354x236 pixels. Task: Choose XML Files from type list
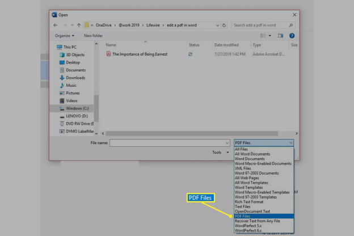[x=264, y=168]
